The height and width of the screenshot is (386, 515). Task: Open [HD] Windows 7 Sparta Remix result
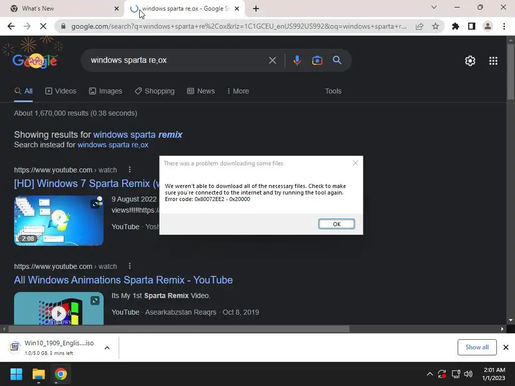87,183
